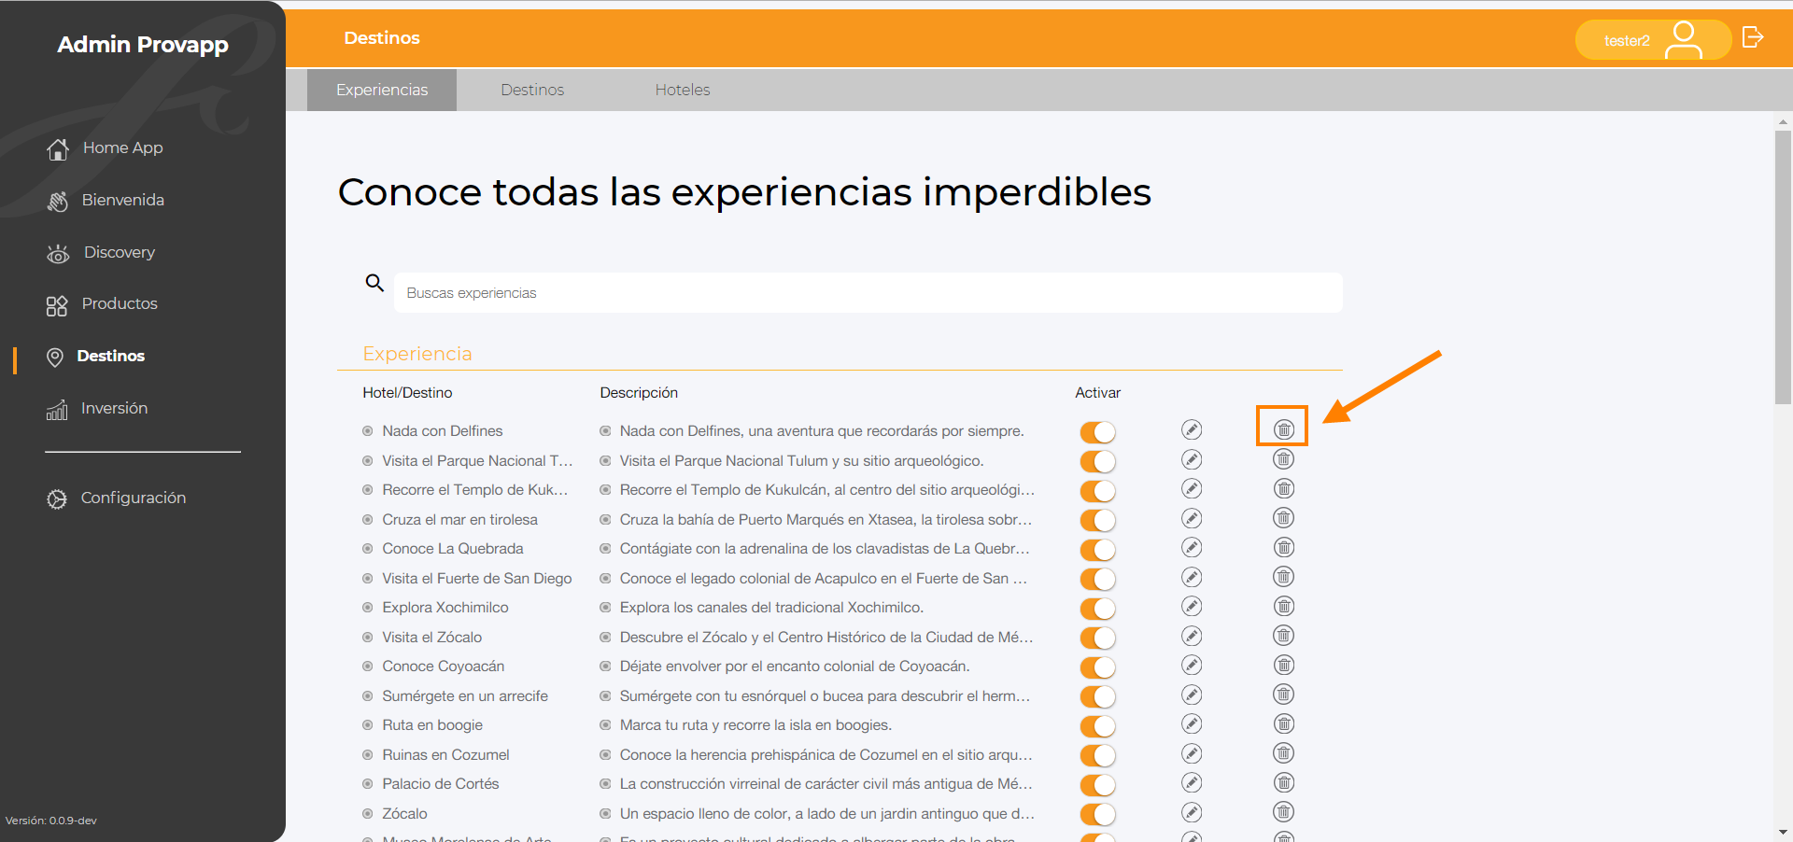Viewport: 1793px width, 842px height.
Task: Click the scrollbar down arrow
Action: pos(1783,832)
